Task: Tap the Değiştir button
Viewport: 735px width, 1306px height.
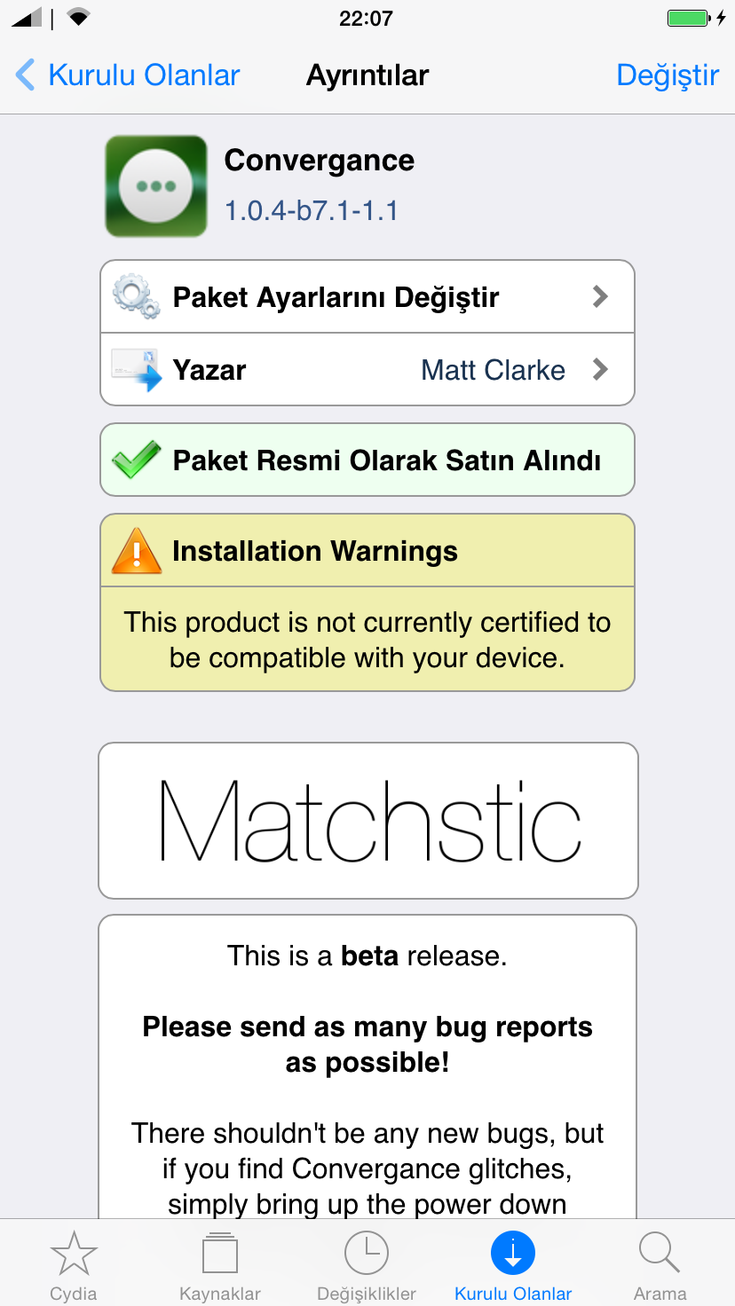Action: pyautogui.click(x=668, y=75)
